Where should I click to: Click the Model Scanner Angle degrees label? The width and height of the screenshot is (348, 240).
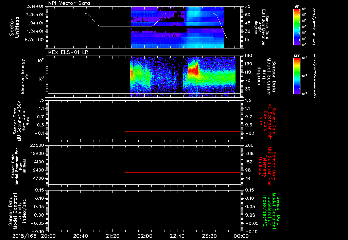pos(266,77)
